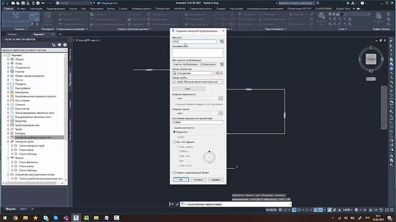Click the pick surface icon next to reference surface
This screenshot has width=396, height=222.
click(x=220, y=98)
